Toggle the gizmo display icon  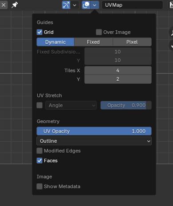click(x=66, y=5)
